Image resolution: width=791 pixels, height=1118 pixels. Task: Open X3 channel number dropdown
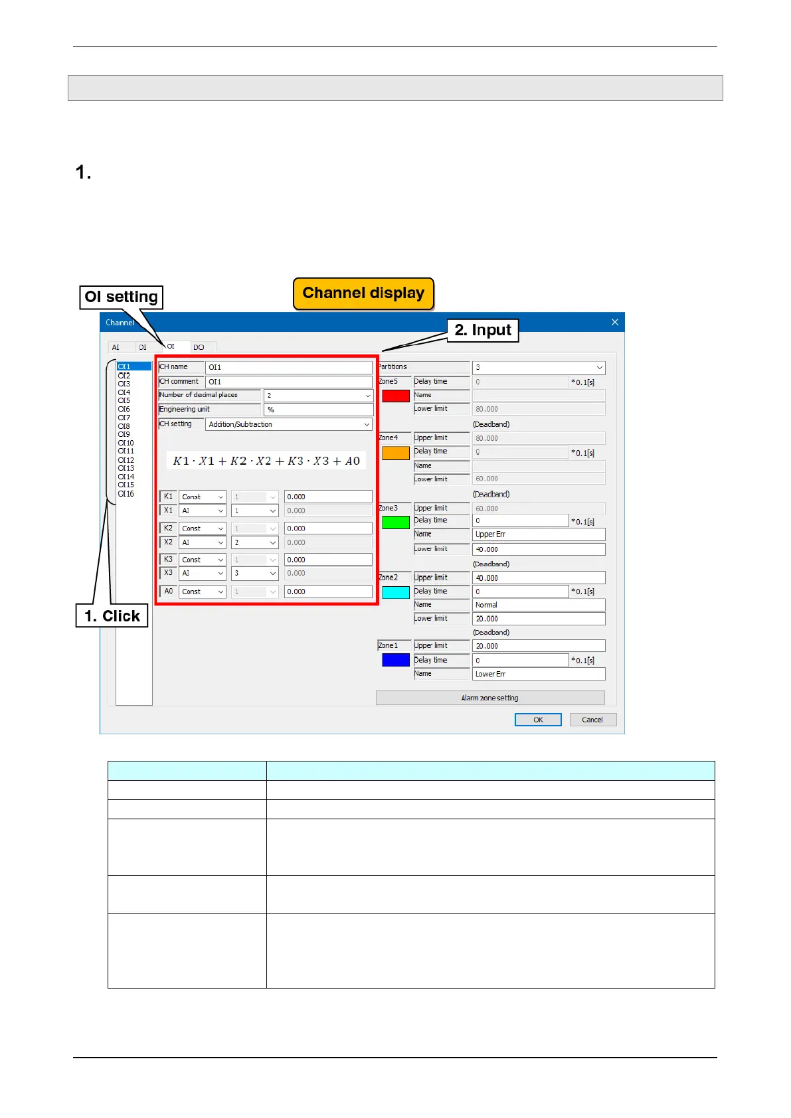pos(255,573)
